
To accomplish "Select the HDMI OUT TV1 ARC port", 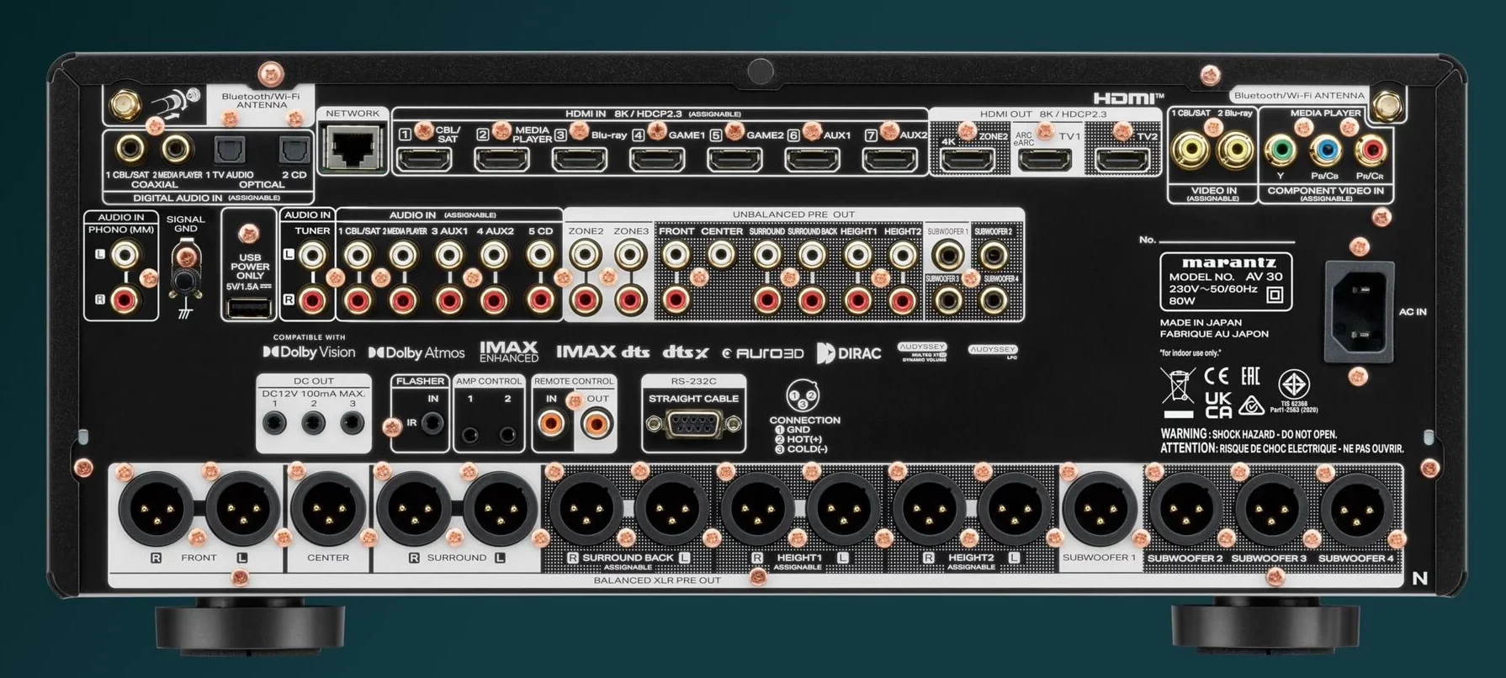I will tap(1045, 160).
